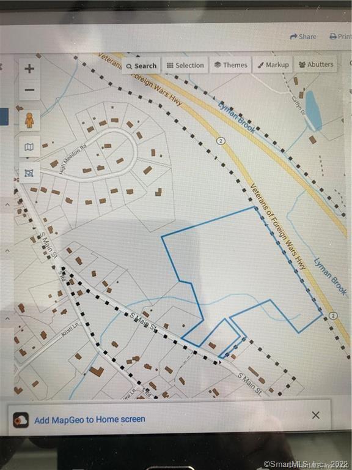
Task: Open the Markup tool
Action: 273,64
